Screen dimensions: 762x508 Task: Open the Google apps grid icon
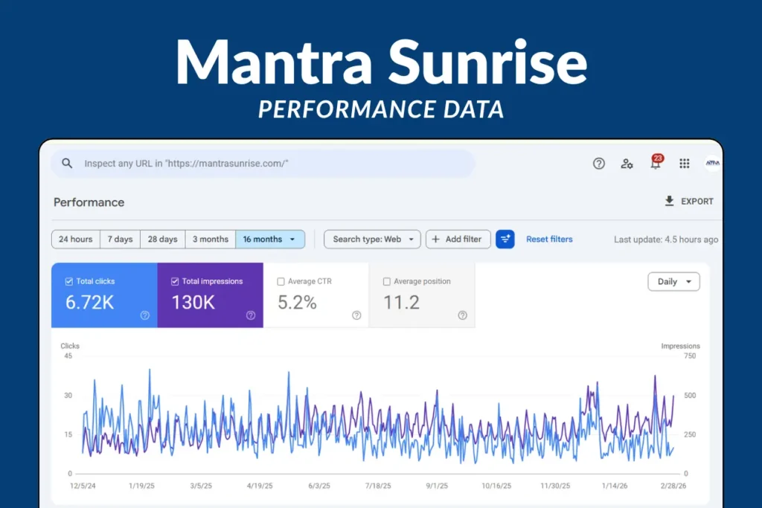click(x=684, y=163)
